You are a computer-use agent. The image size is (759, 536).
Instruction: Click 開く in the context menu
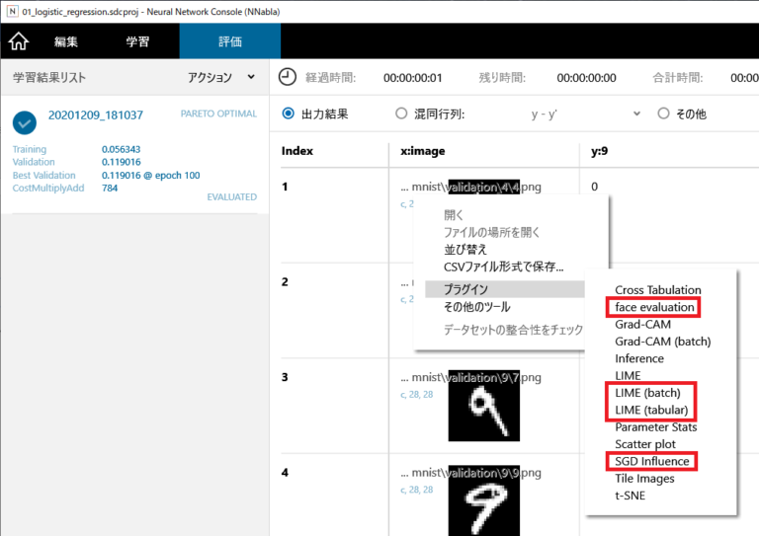pyautogui.click(x=454, y=215)
